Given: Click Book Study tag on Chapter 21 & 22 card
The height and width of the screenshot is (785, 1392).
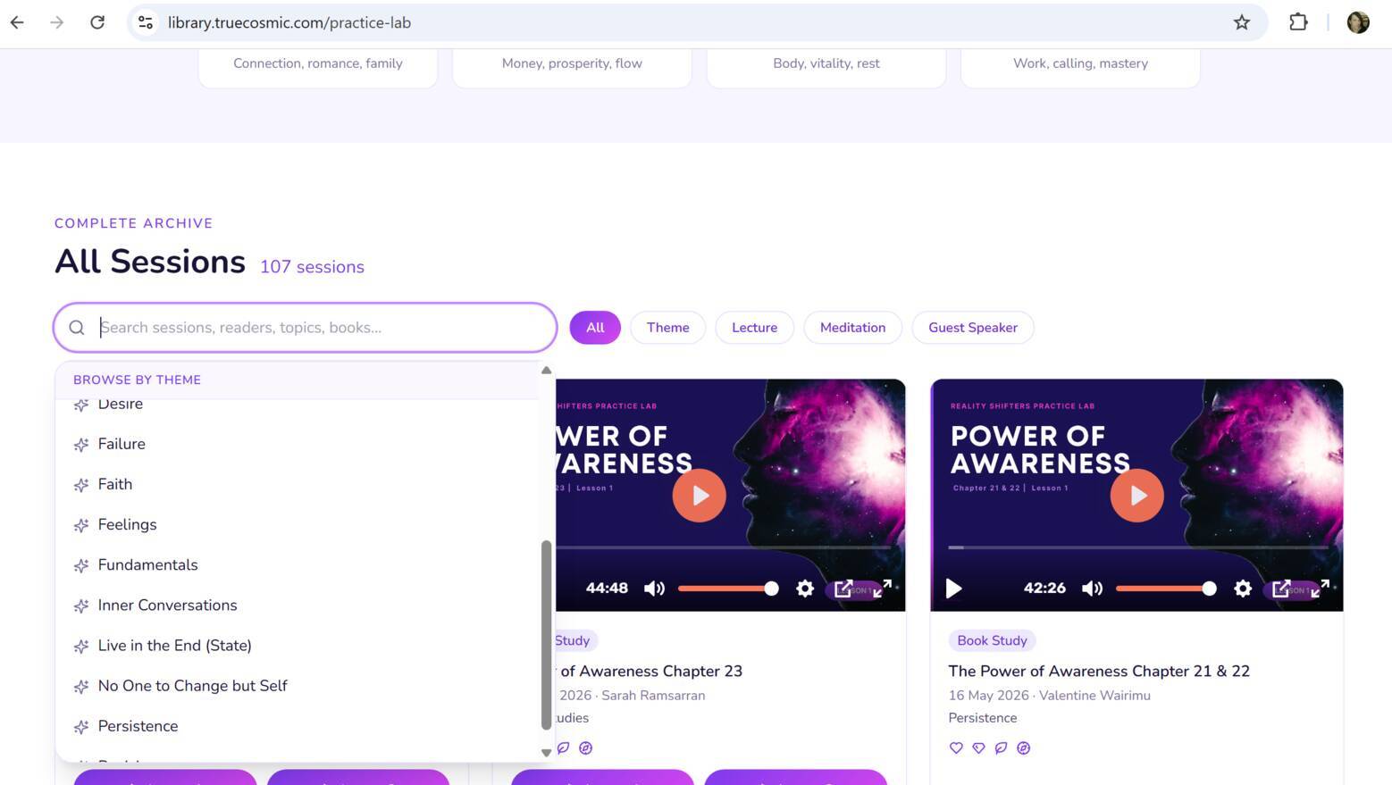Looking at the screenshot, I should click(x=992, y=640).
